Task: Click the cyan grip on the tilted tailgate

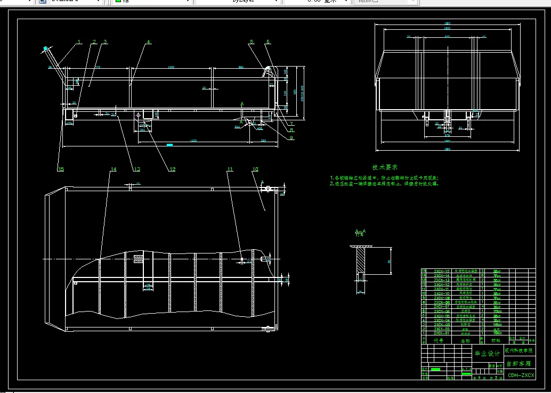Action: tap(46, 48)
